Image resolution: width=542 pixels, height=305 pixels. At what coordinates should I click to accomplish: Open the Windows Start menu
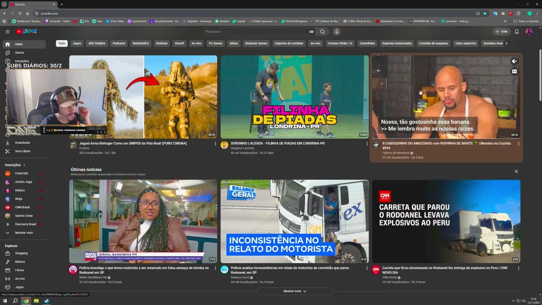5,301
